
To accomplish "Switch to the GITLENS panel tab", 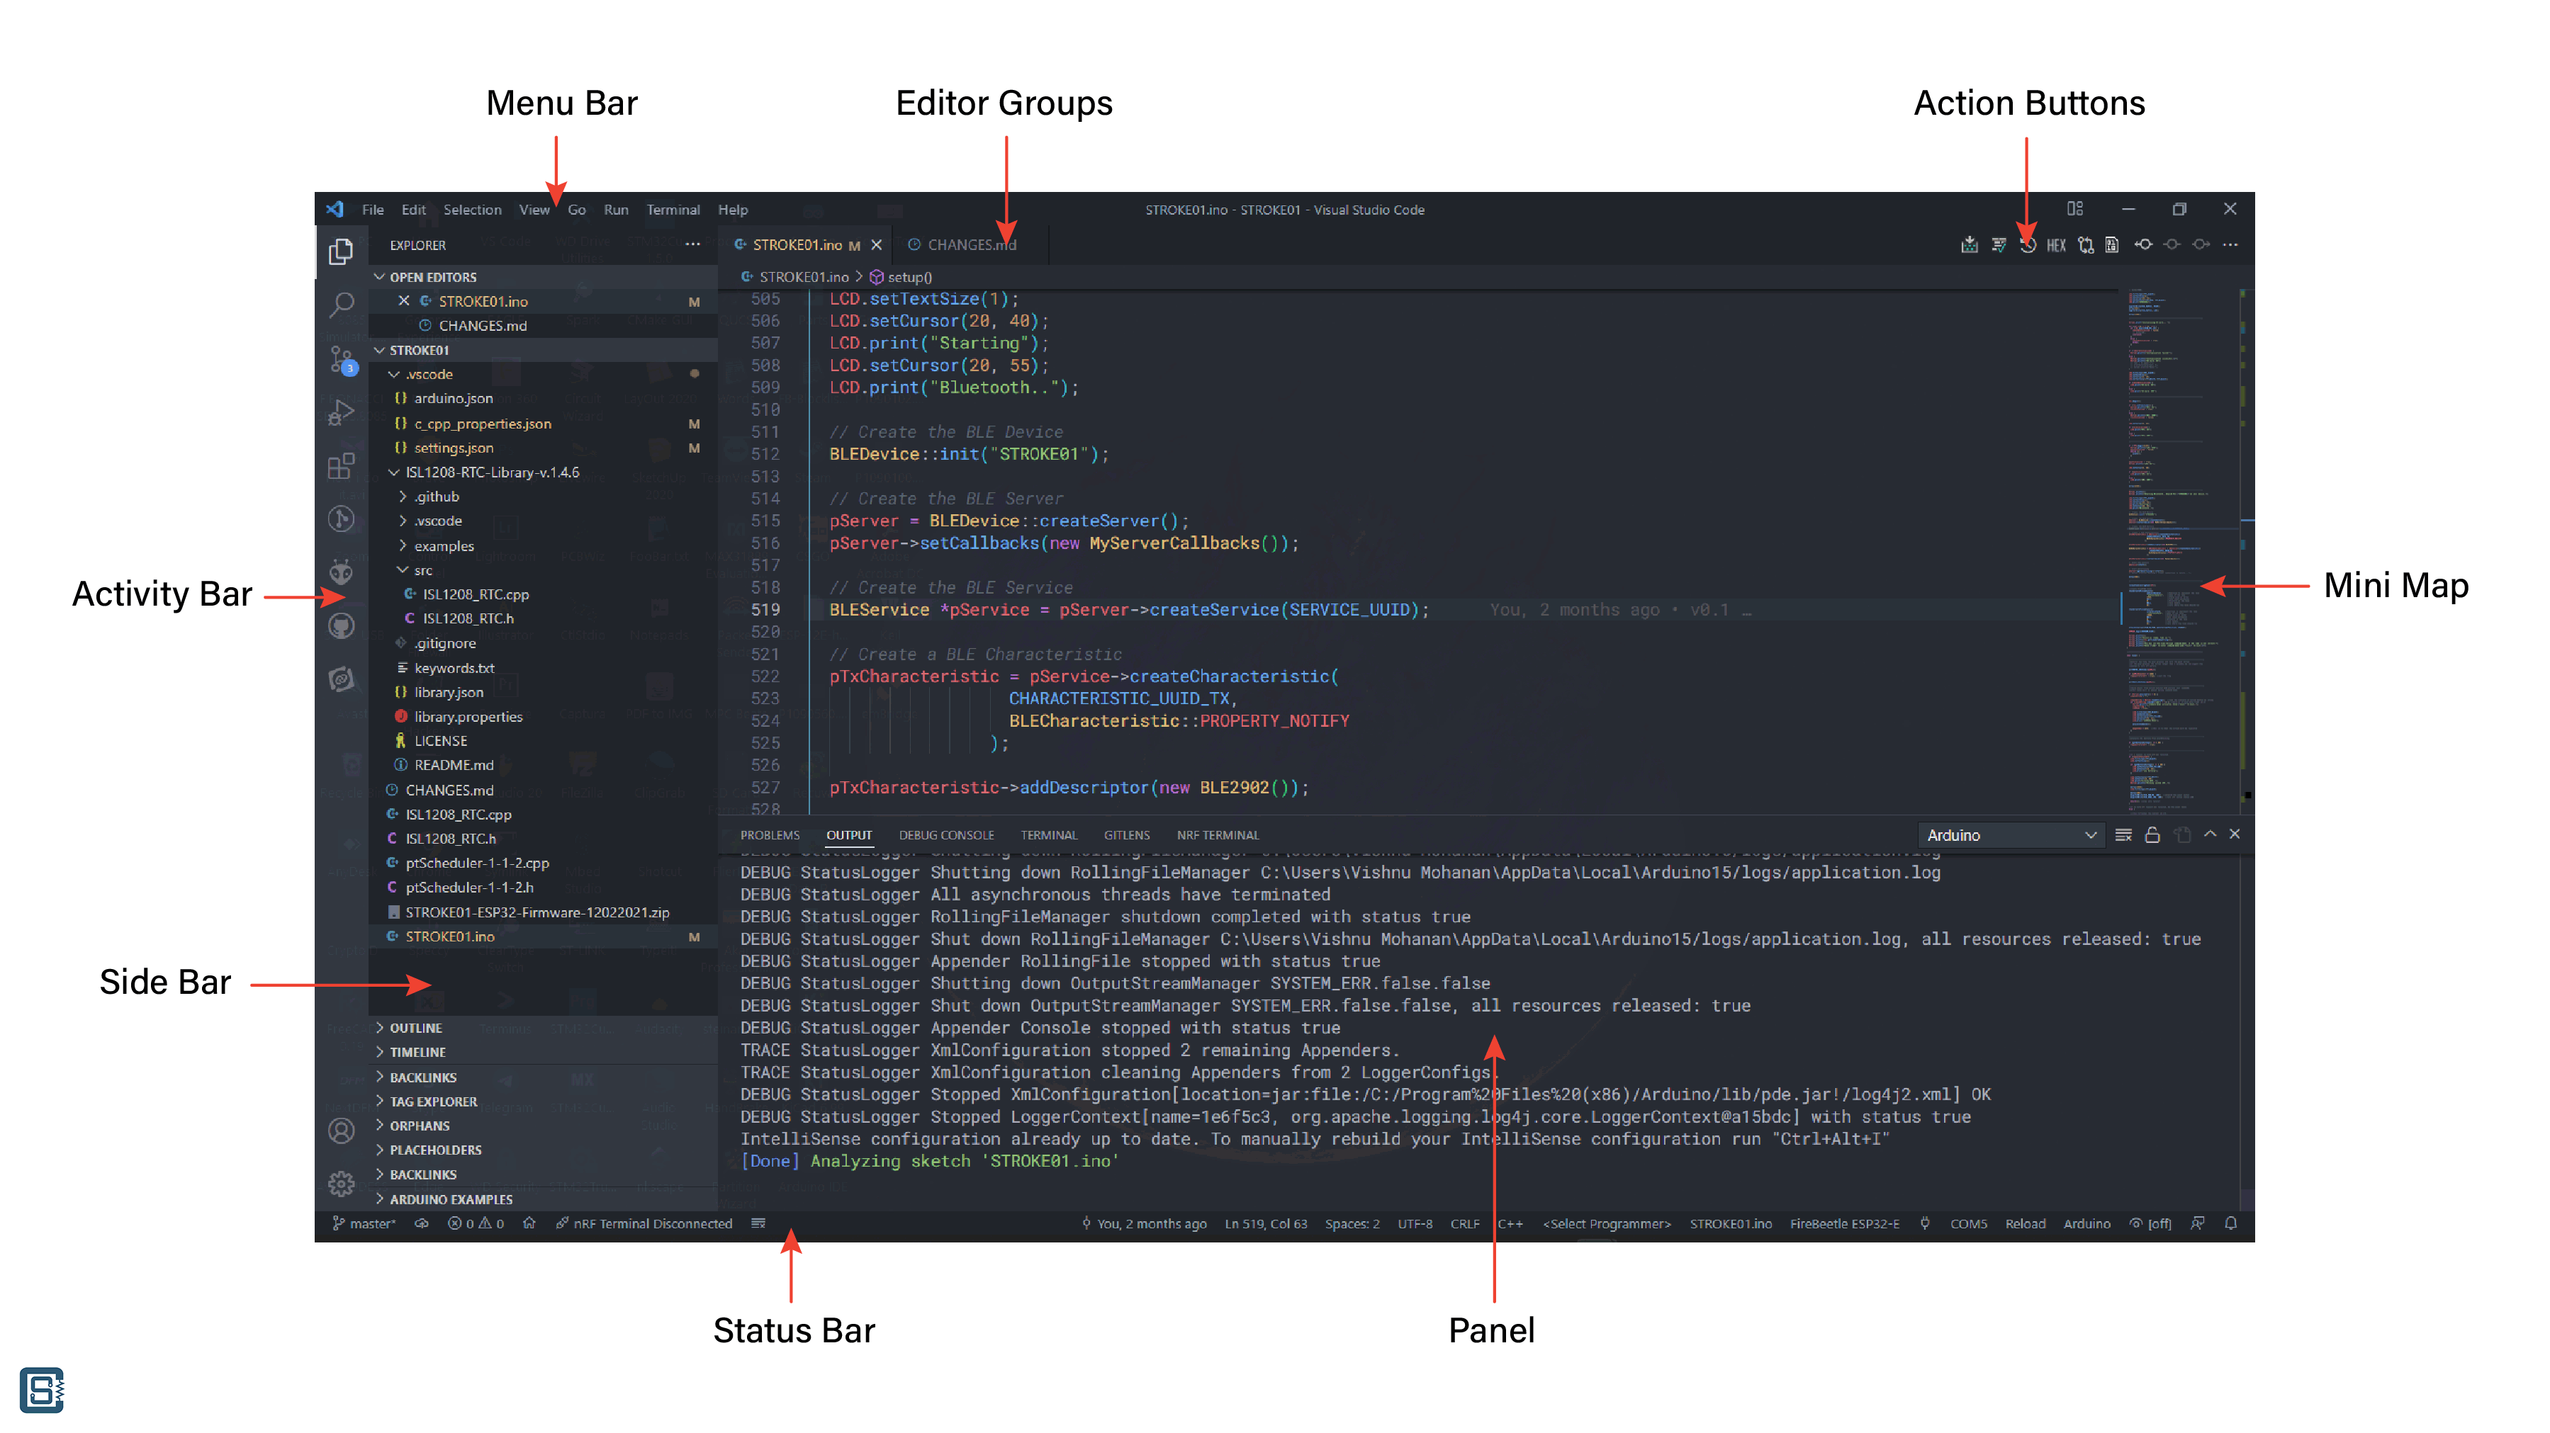I will click(x=1126, y=835).
